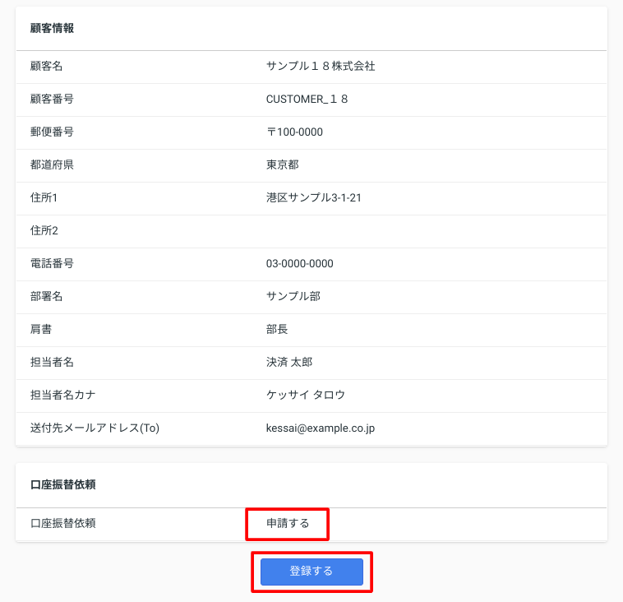Select the kana name ケッサイ タロウ
623x602 pixels.
(x=305, y=395)
